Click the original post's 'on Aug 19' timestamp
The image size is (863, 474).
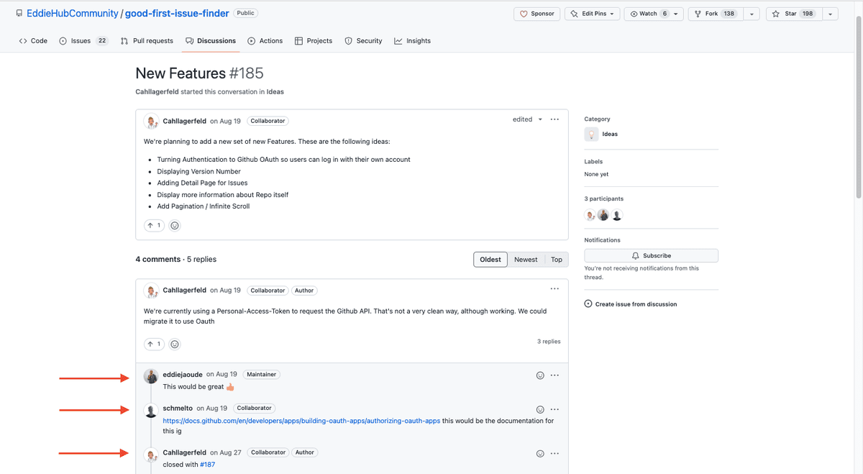tap(225, 121)
